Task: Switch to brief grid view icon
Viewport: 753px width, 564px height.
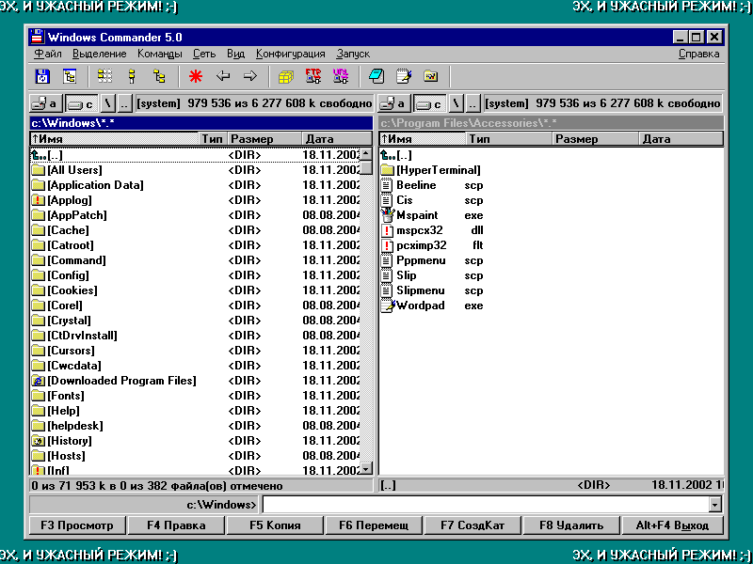Action: pyautogui.click(x=104, y=76)
